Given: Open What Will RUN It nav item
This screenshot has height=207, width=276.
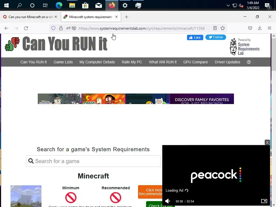Looking at the screenshot, I should tap(163, 62).
